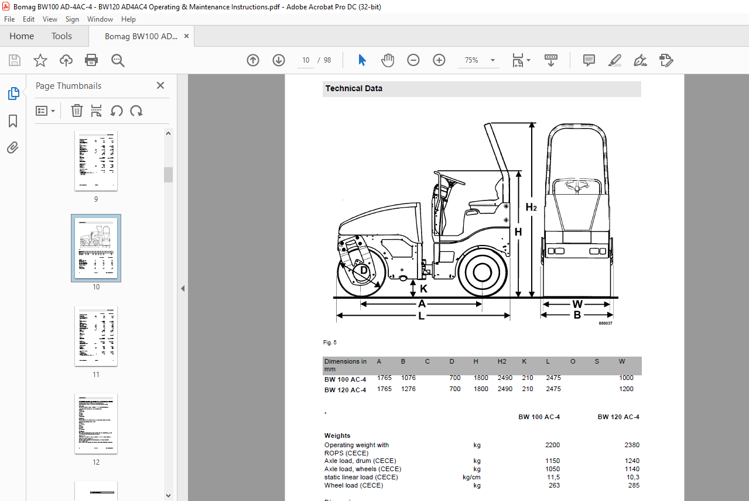Upload the file to the cloud

[66, 60]
